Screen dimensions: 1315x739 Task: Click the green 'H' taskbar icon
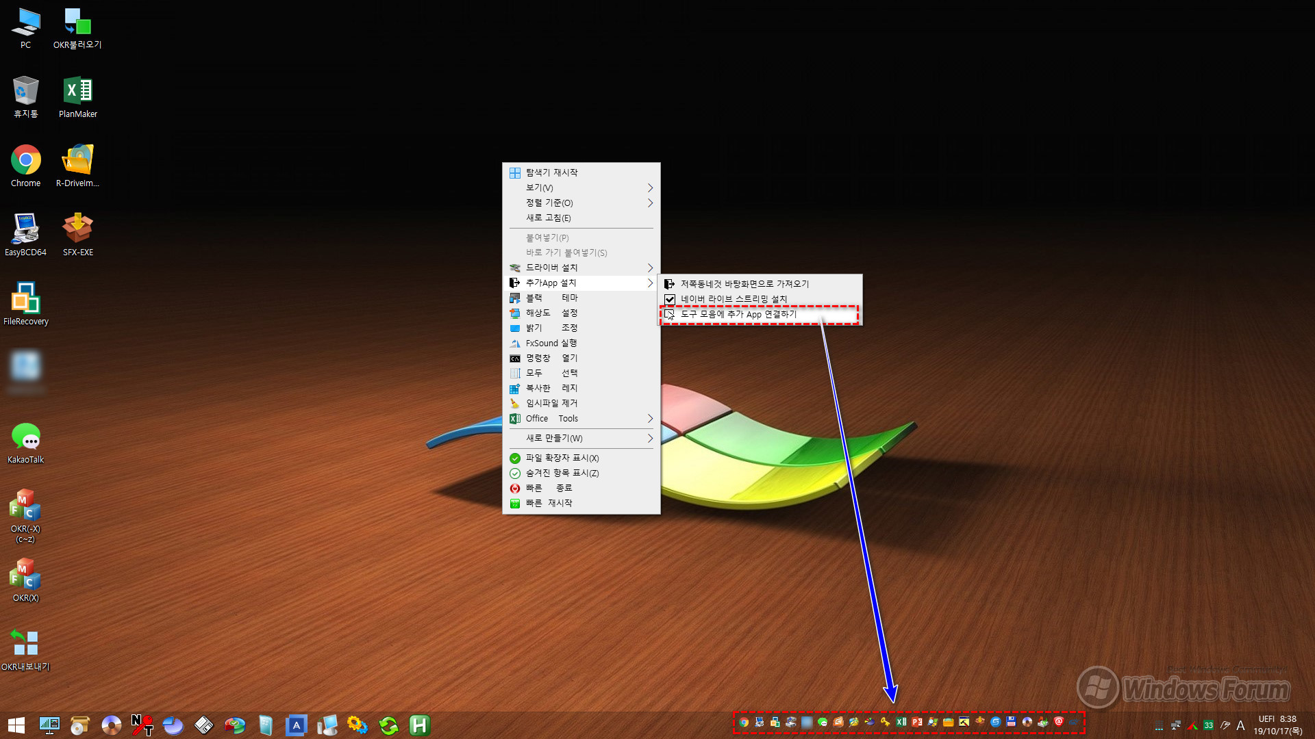pyautogui.click(x=419, y=725)
